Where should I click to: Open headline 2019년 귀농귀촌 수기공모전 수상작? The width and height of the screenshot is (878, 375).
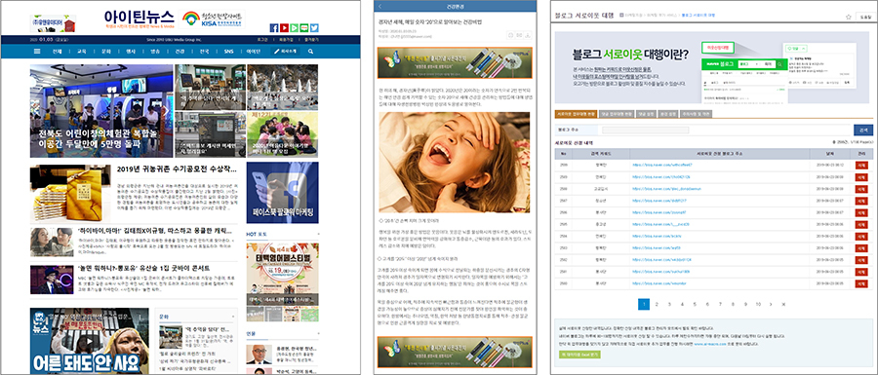pos(177,169)
